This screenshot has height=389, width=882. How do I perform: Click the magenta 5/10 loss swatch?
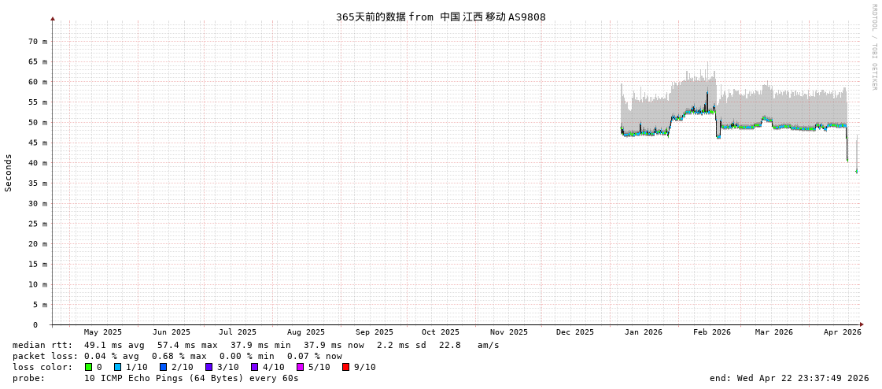pos(300,367)
